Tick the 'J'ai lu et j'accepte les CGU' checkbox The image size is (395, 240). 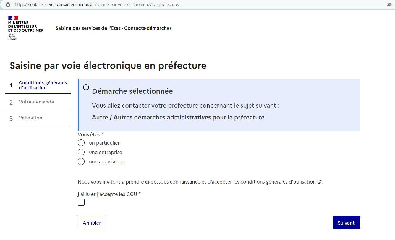81,202
